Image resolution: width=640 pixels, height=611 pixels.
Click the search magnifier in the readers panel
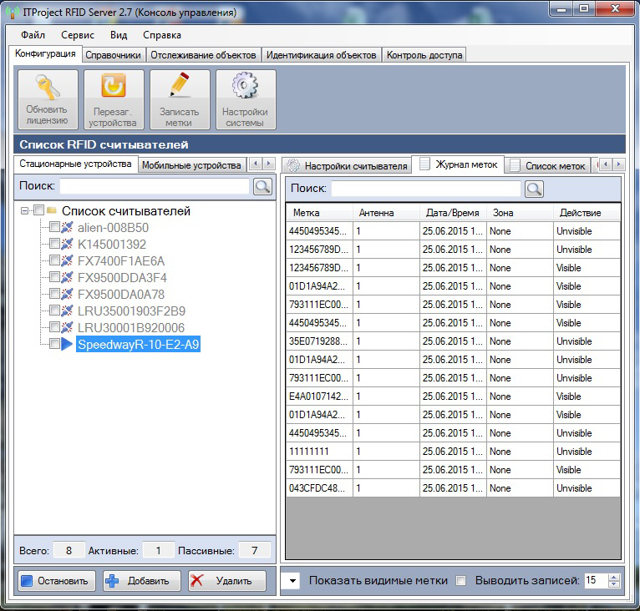point(262,186)
